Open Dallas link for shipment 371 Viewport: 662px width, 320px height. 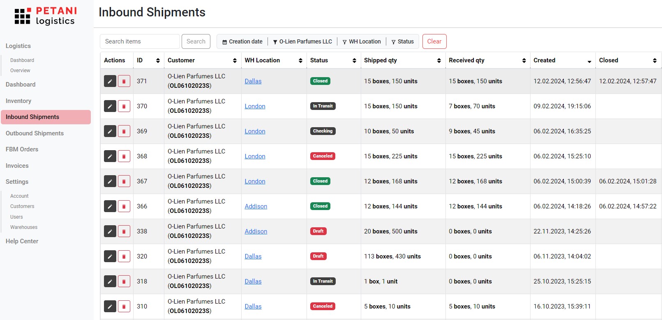coord(253,81)
